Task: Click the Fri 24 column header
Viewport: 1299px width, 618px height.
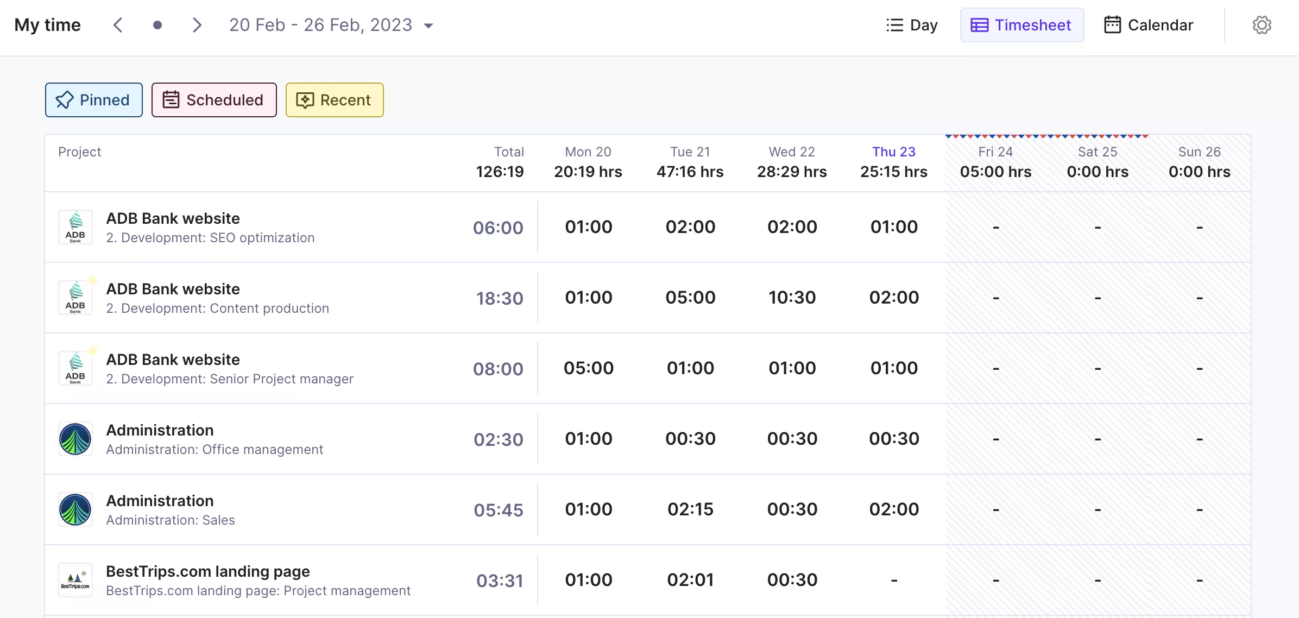Action: [995, 162]
